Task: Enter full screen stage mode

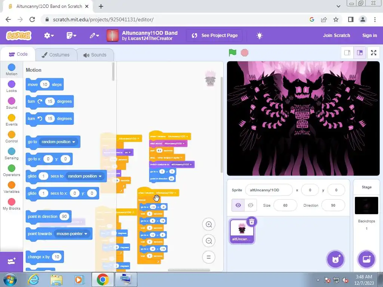Action: click(x=374, y=53)
